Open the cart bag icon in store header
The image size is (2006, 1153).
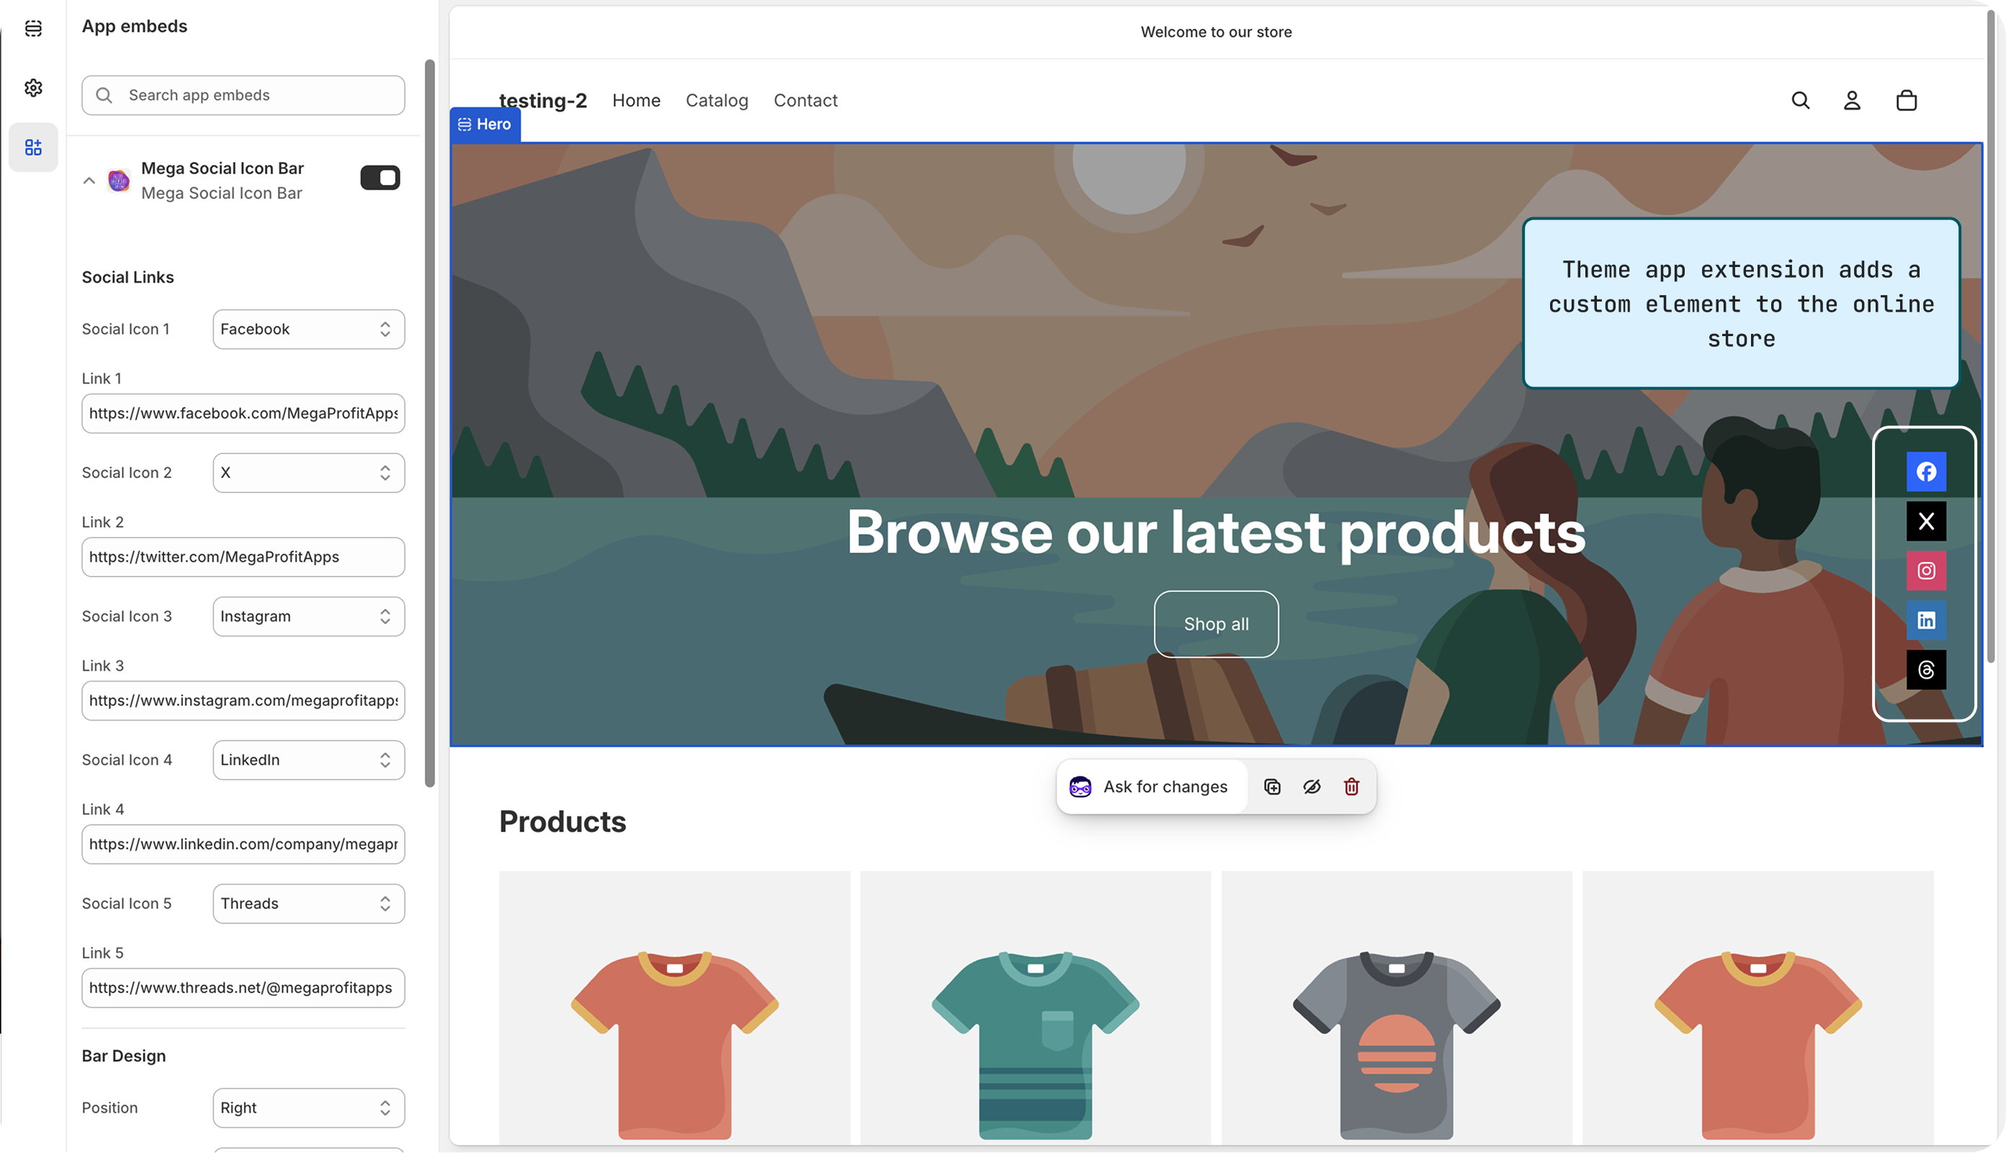tap(1906, 101)
